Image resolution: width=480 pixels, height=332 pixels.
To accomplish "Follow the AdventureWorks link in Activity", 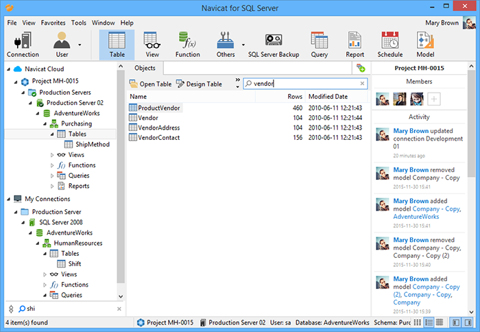I will coord(416,217).
